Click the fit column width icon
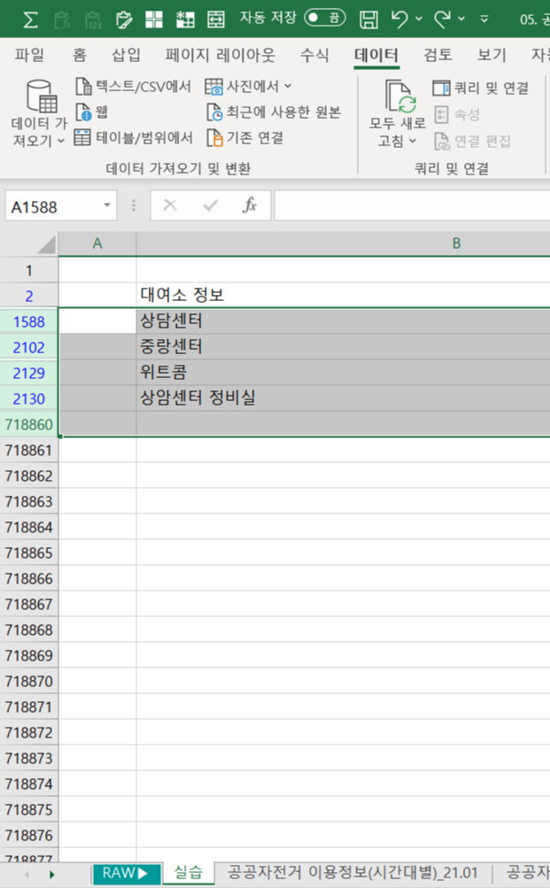This screenshot has width=550, height=888. [216, 19]
